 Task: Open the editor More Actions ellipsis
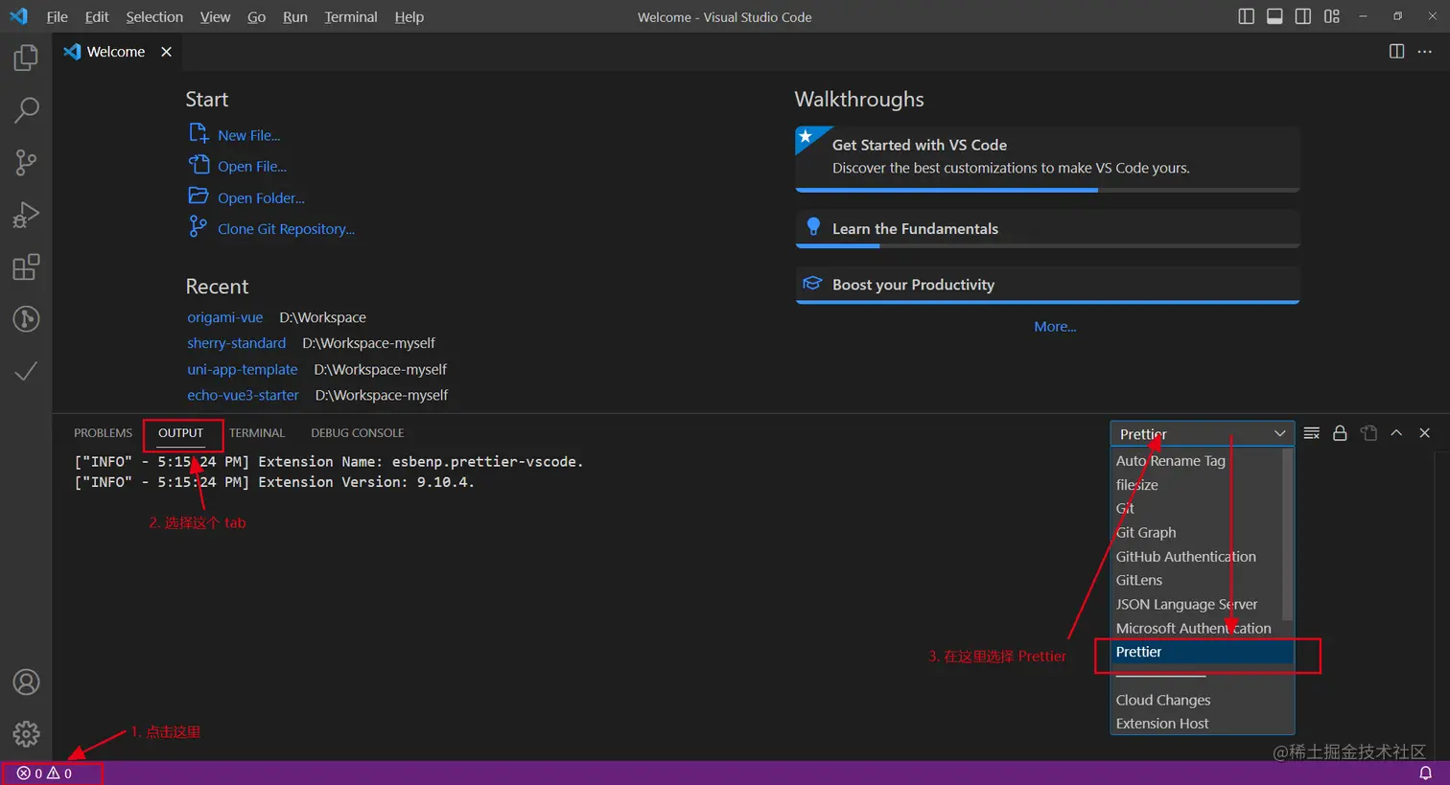point(1425,52)
